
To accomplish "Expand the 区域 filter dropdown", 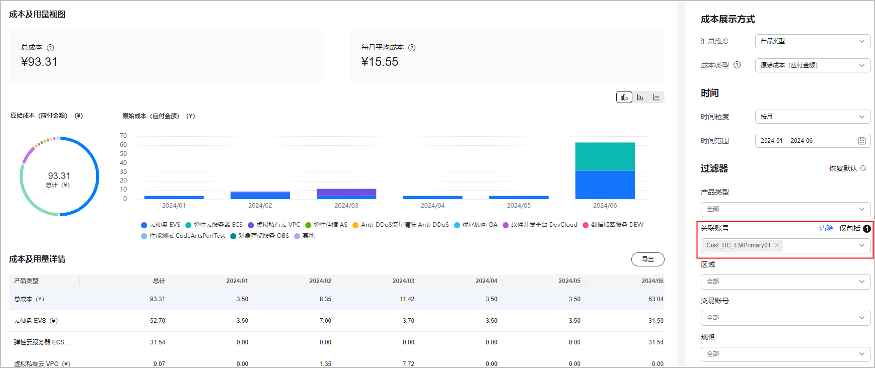I will [785, 282].
